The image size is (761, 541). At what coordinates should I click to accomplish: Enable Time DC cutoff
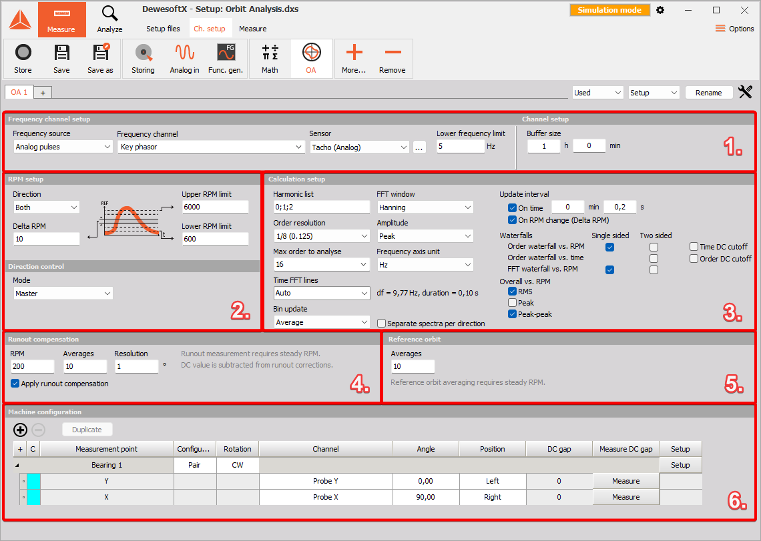tap(694, 246)
